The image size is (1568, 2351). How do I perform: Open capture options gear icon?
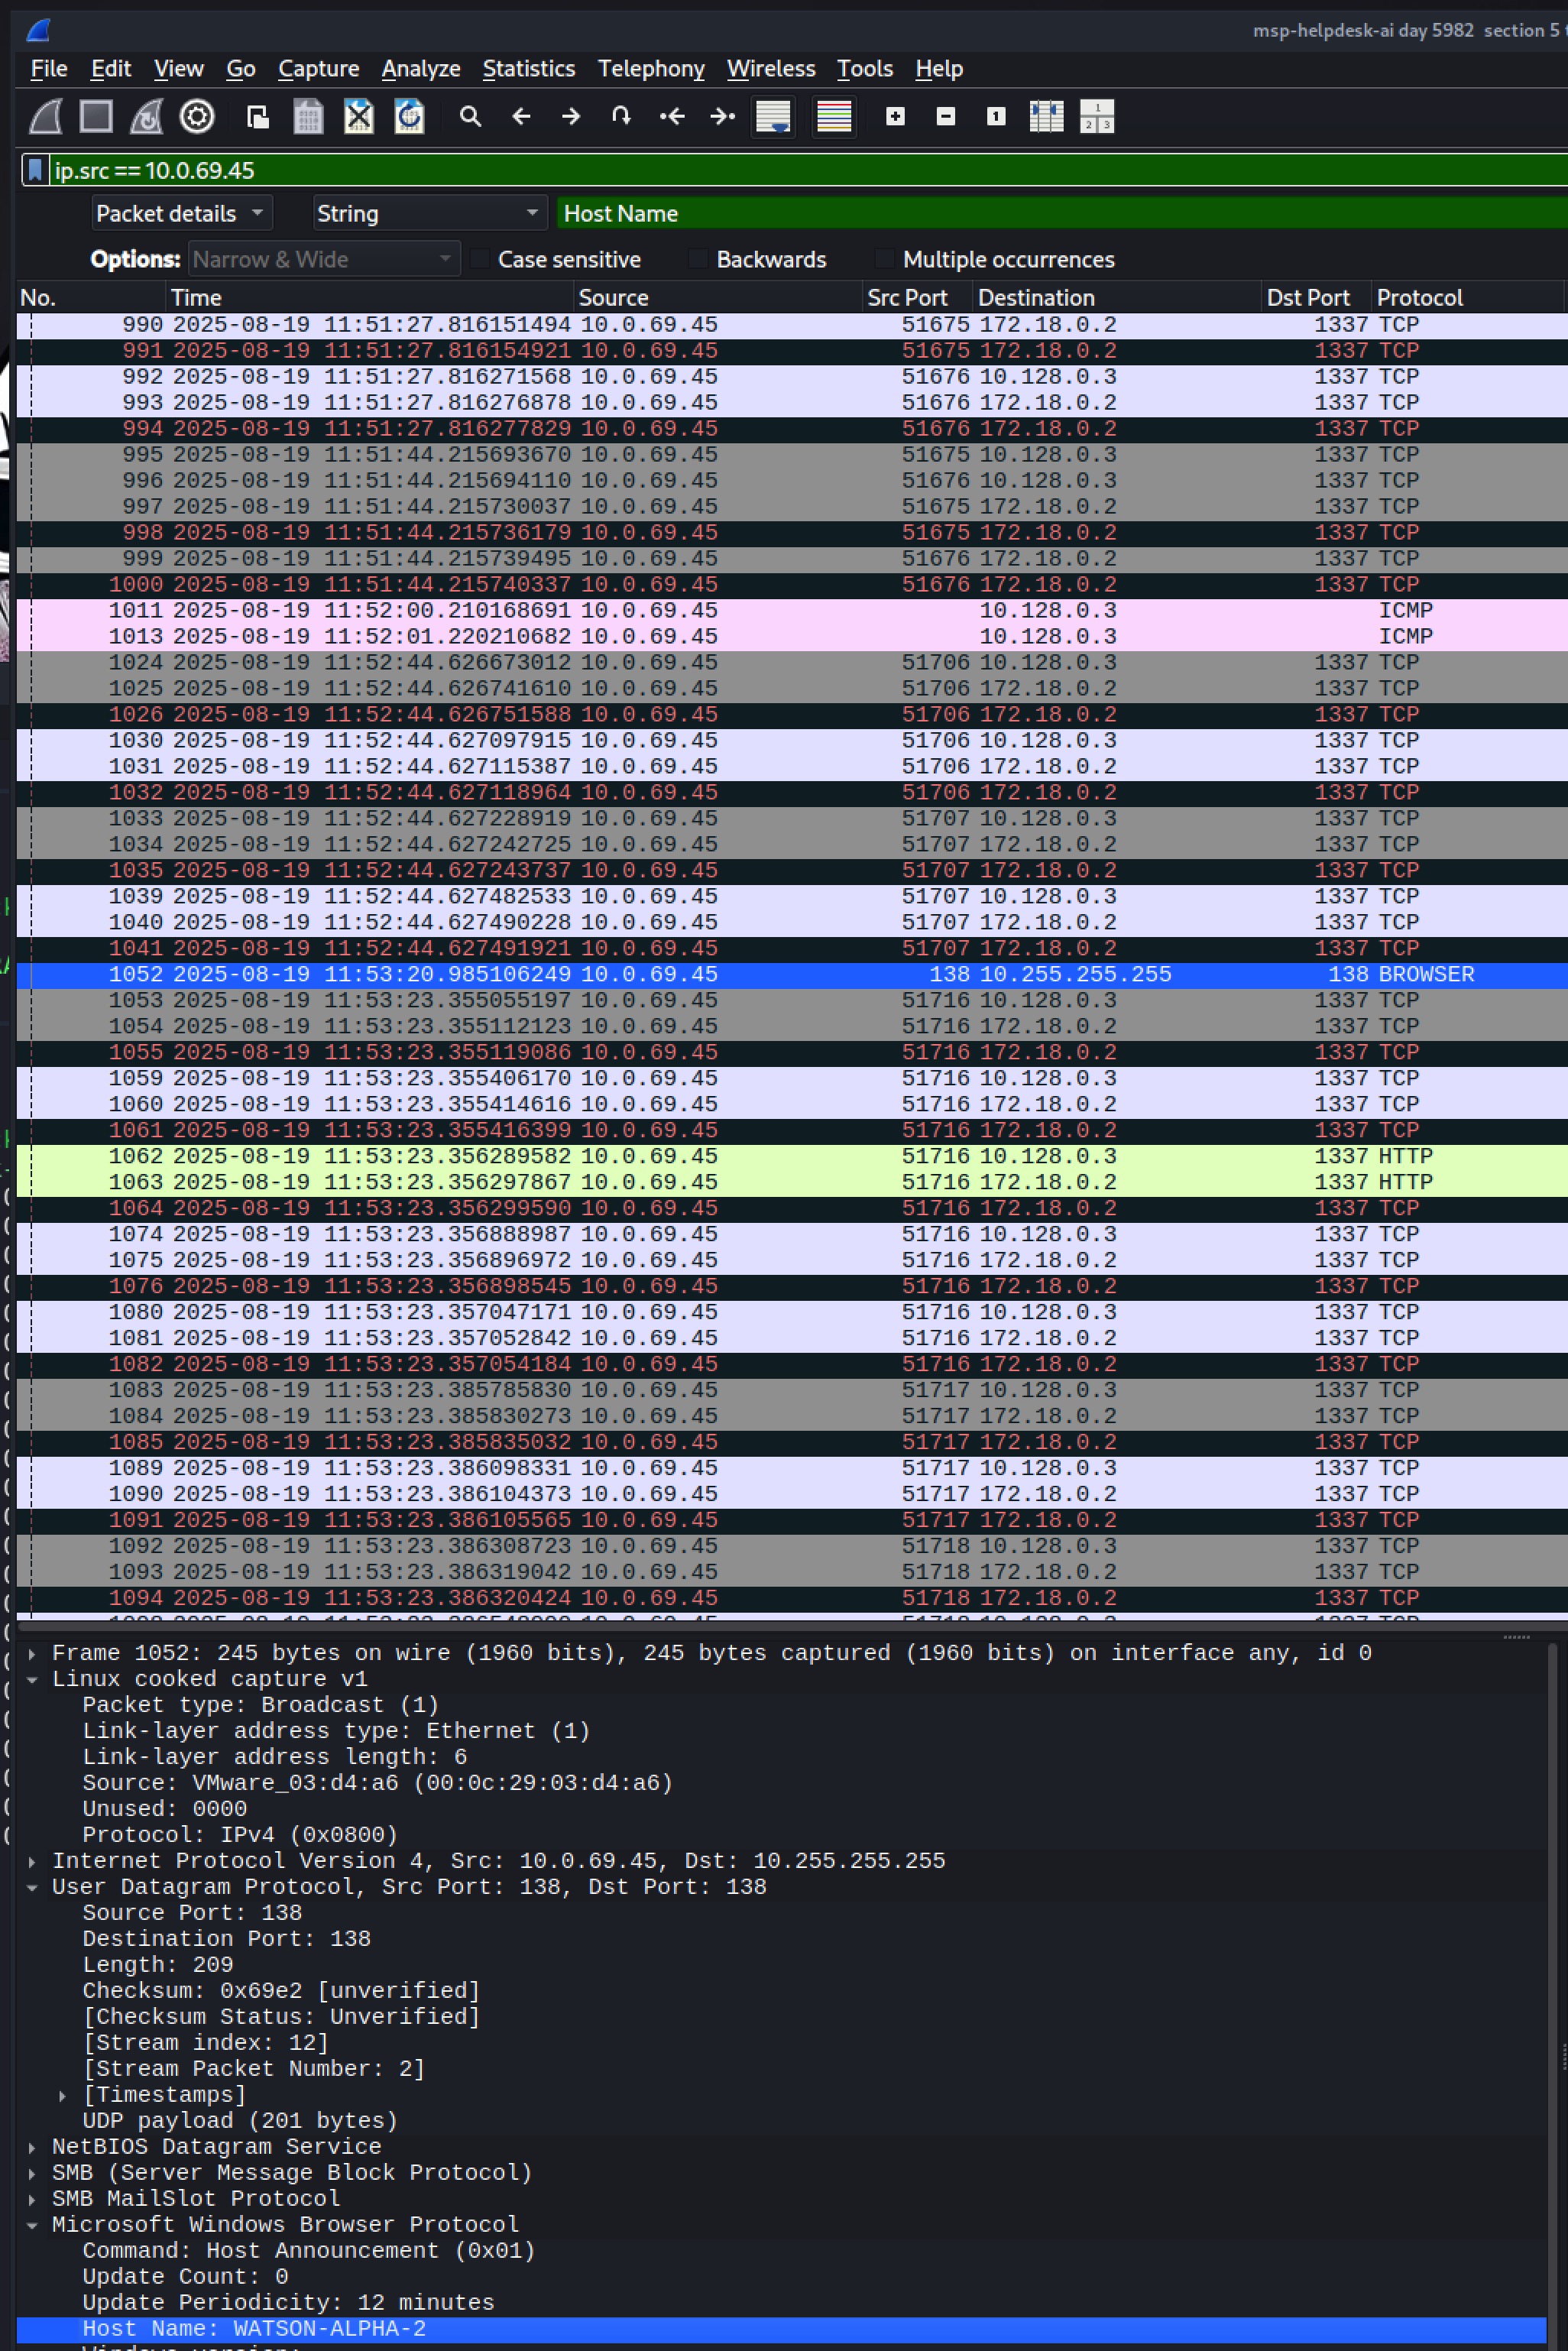[x=197, y=117]
